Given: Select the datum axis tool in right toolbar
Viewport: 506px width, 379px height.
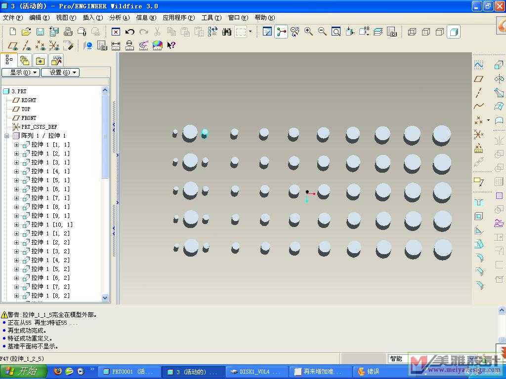Looking at the screenshot, I should [x=479, y=93].
